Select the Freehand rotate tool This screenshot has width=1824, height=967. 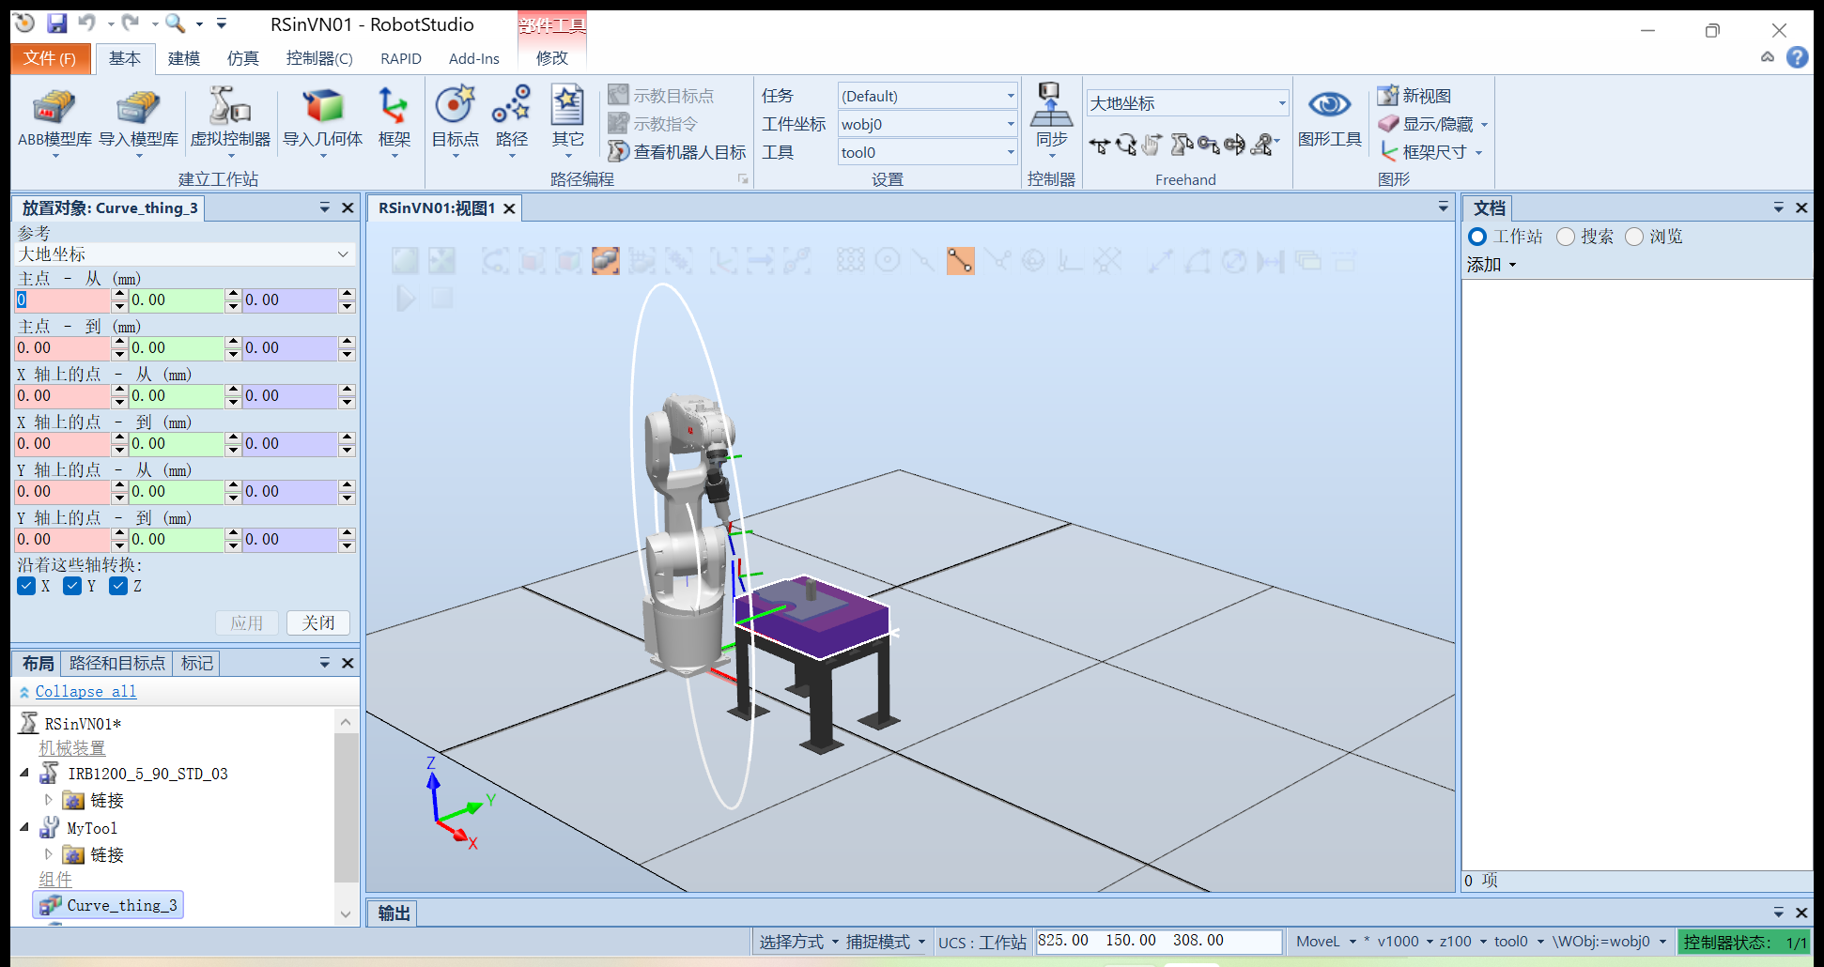point(1125,146)
